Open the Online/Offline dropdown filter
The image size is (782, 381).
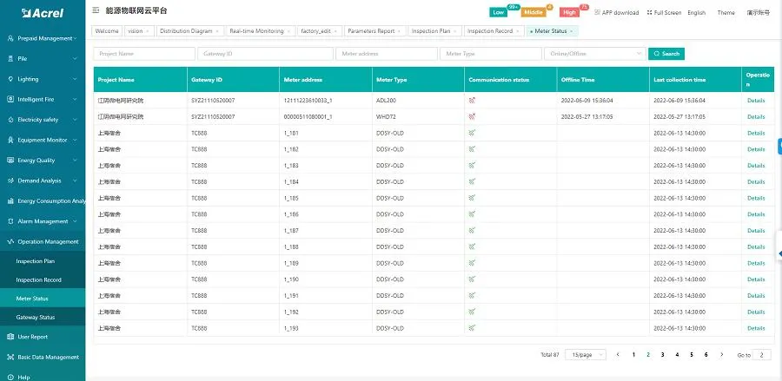click(x=594, y=54)
